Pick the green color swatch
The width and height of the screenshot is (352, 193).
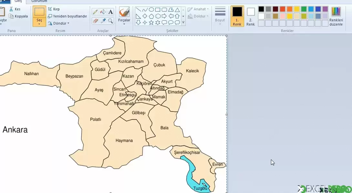(x=304, y=9)
